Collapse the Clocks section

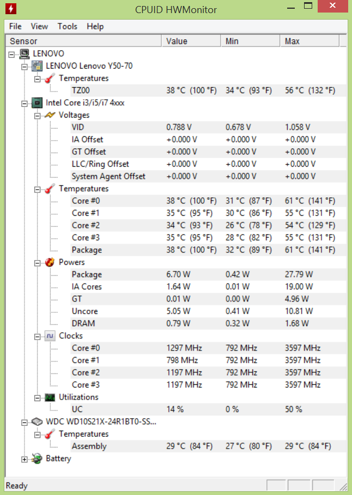37,336
